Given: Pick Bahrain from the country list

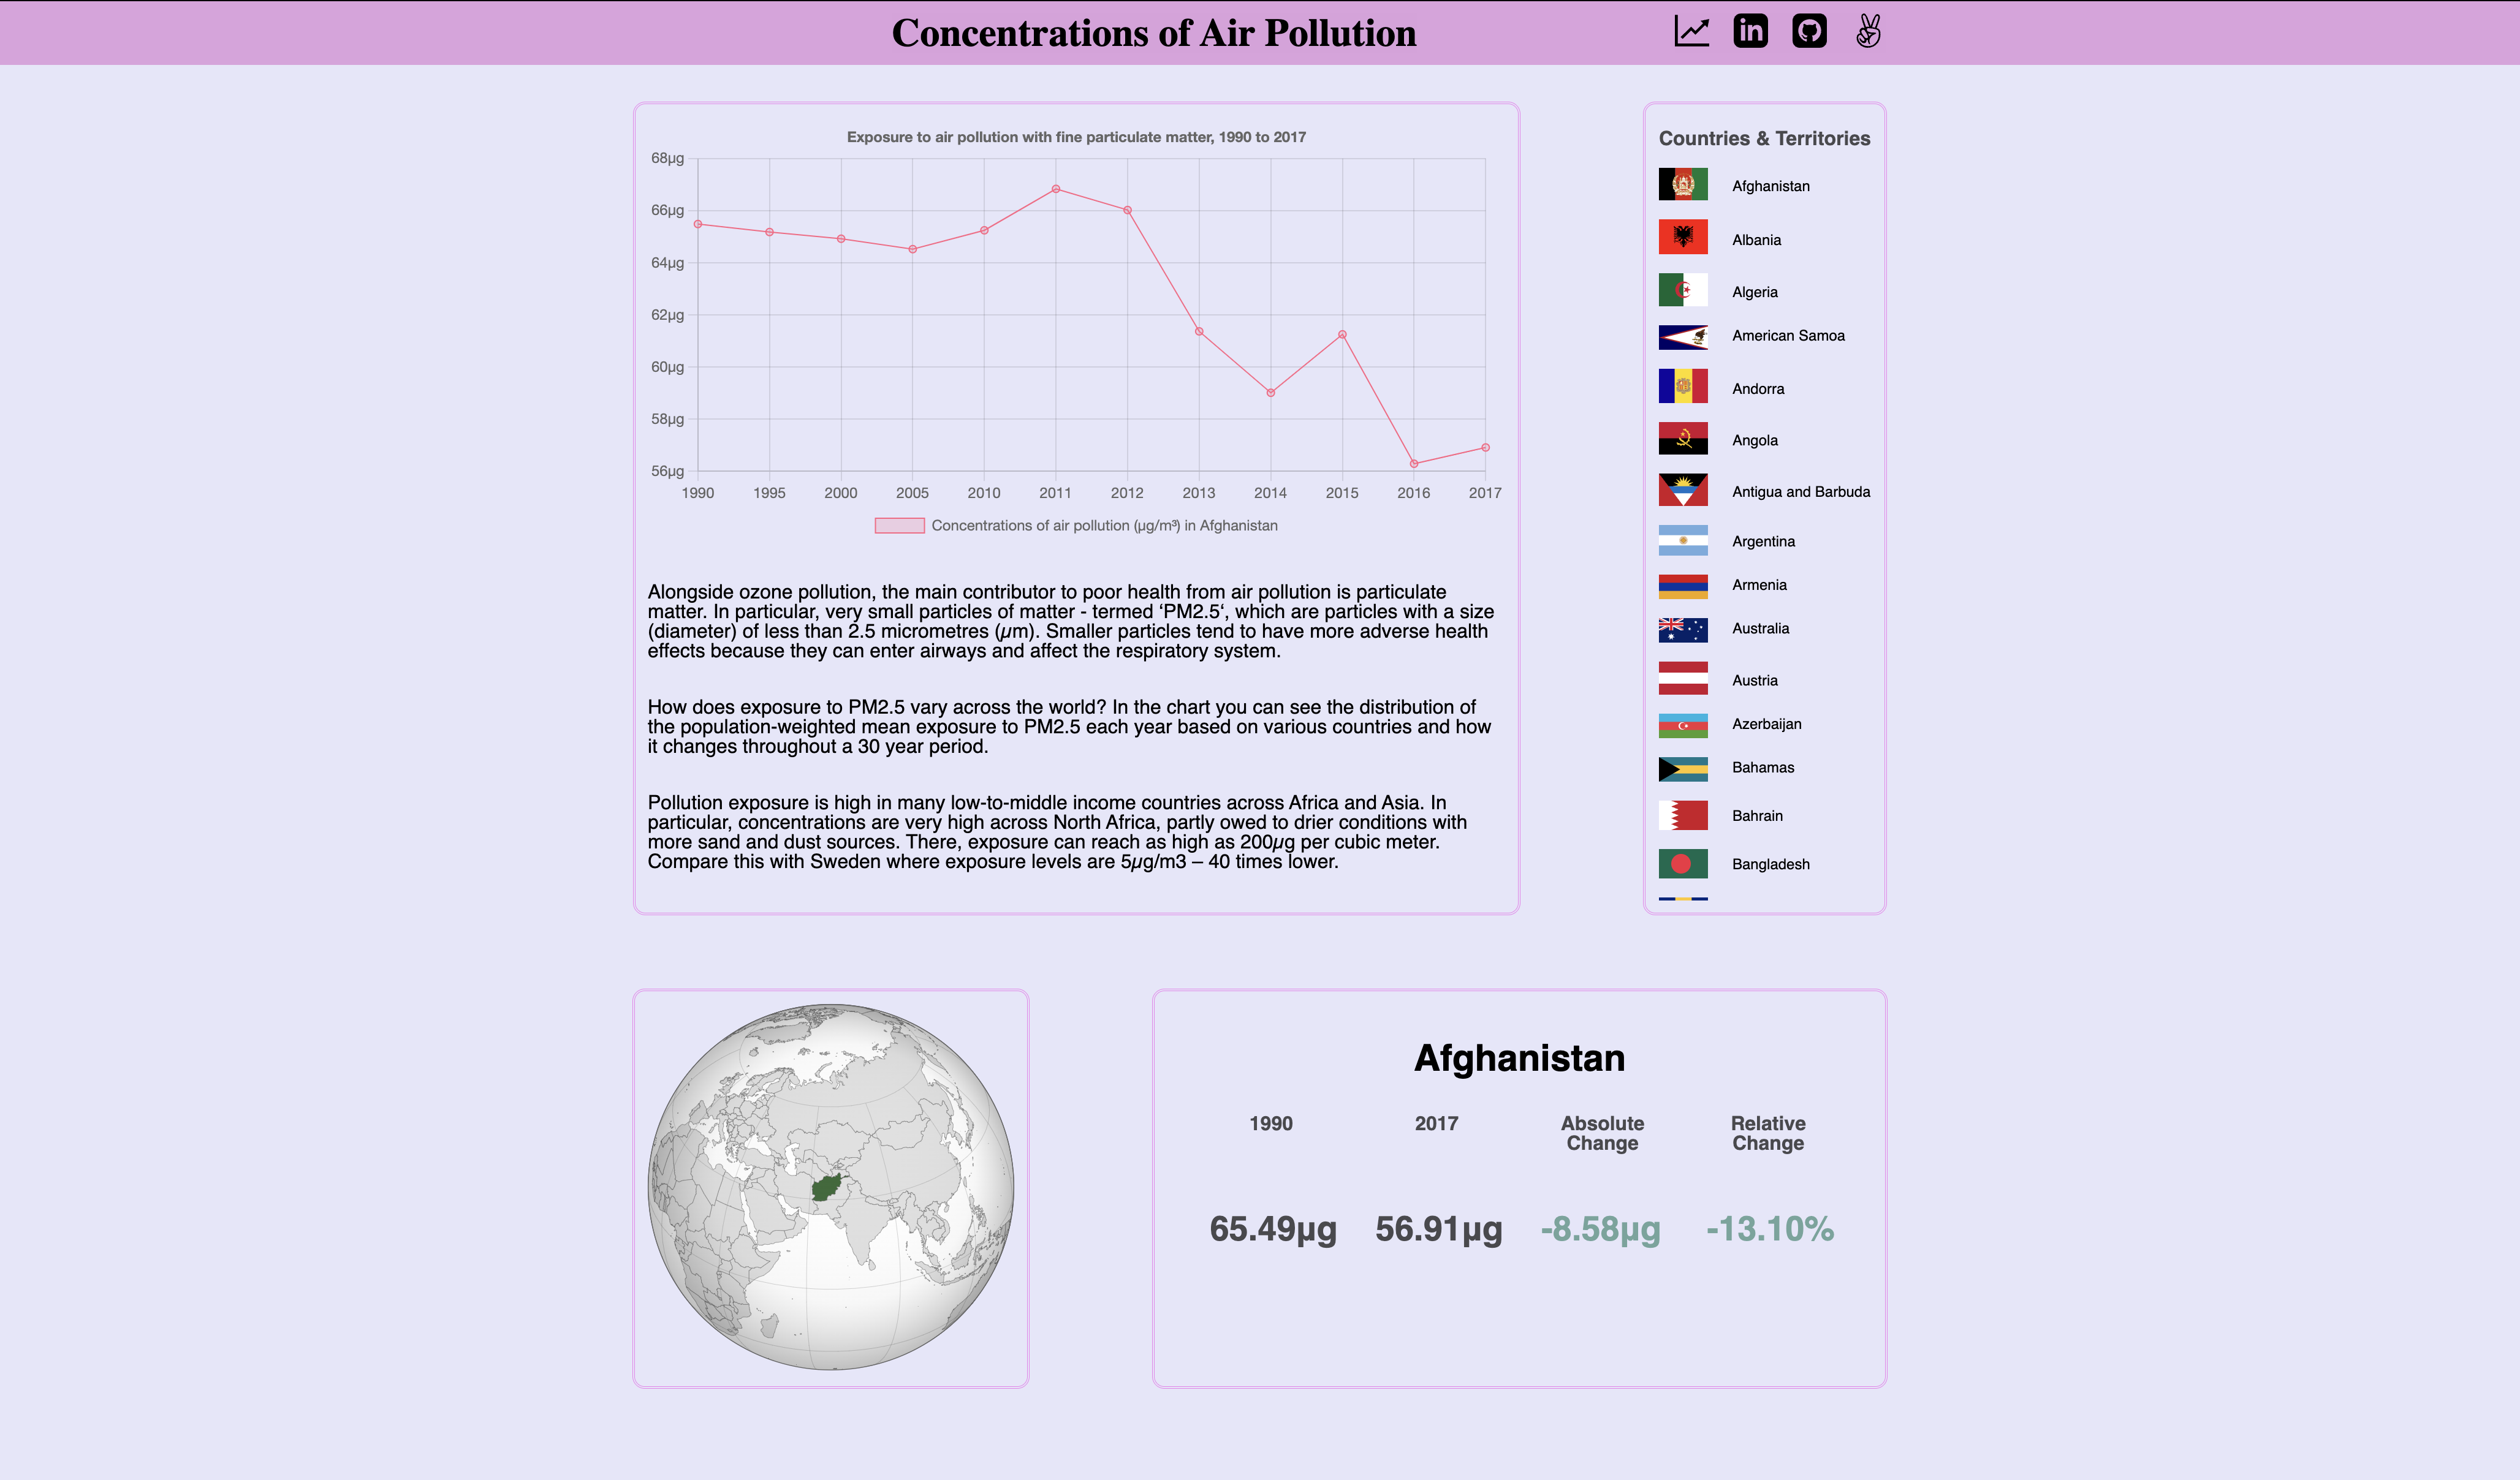Looking at the screenshot, I should tap(1757, 817).
